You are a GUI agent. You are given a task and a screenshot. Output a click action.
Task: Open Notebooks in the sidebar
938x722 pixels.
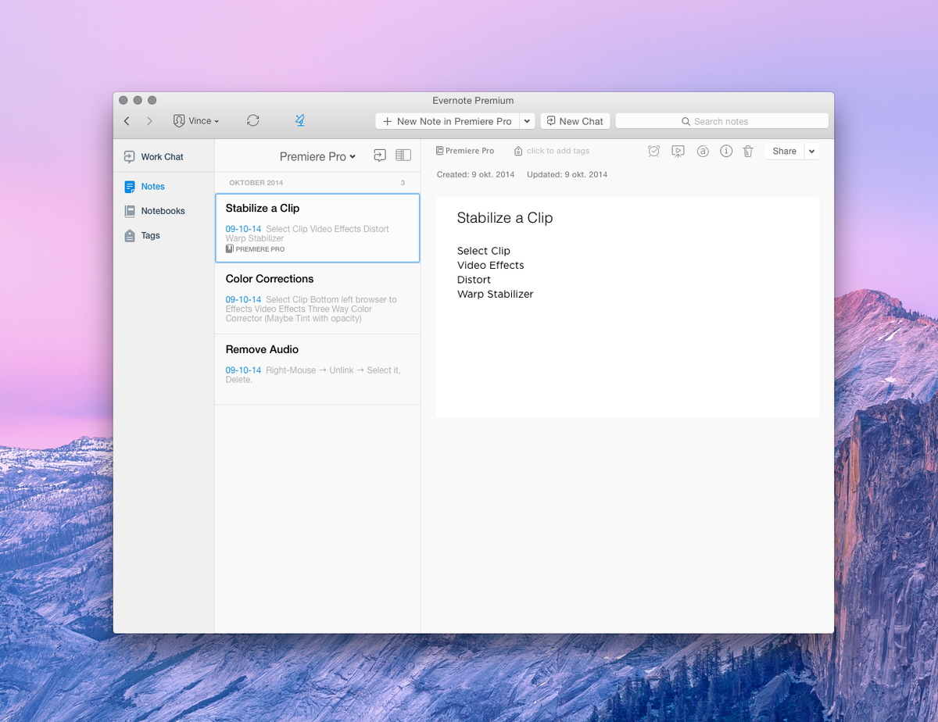click(x=164, y=211)
